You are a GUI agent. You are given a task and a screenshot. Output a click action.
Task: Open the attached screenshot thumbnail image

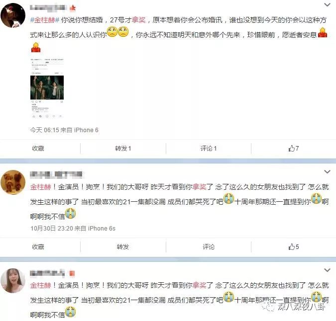click(47, 87)
